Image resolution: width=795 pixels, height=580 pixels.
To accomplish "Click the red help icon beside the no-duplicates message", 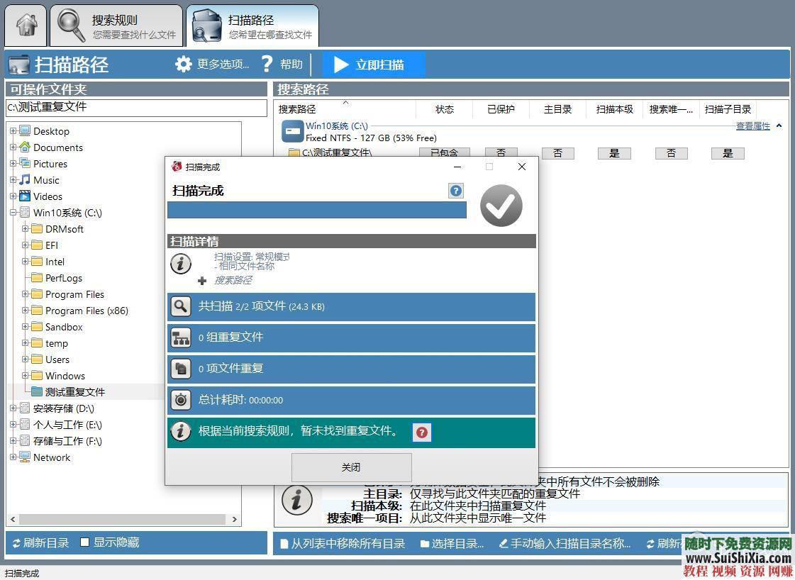I will click(x=422, y=432).
